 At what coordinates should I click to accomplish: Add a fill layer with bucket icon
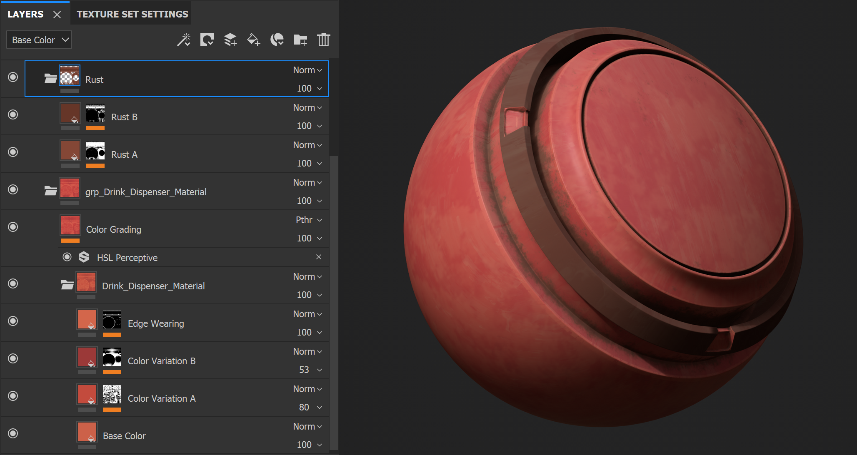(254, 40)
